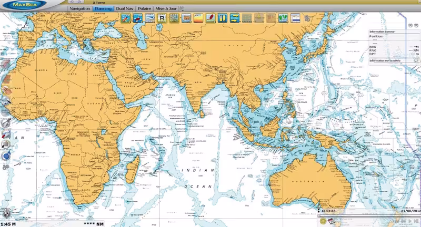Viewport: 421px width, 227px height.
Task: Click the green sails toolbar icon
Action: [x=283, y=18]
